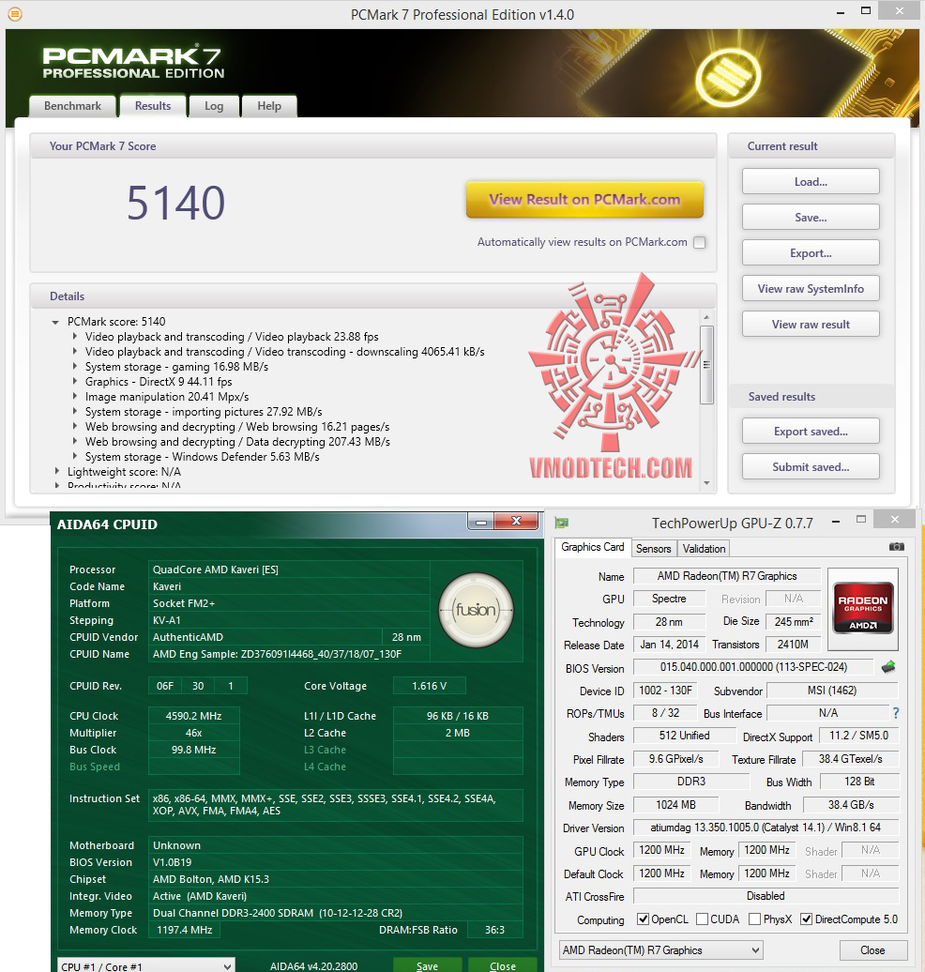
Task: Expand Video playback 23.88 fps row
Action: click(75, 337)
